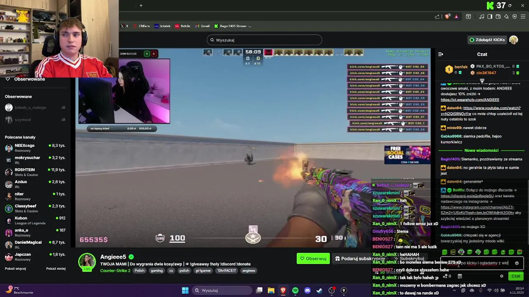This screenshot has width=529, height=297.
Task: Open Steam from the taskbar
Action: point(319,290)
